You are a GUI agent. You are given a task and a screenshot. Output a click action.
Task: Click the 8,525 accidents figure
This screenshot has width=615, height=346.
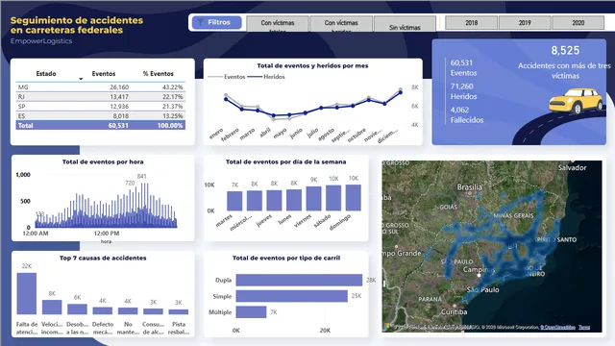click(565, 51)
